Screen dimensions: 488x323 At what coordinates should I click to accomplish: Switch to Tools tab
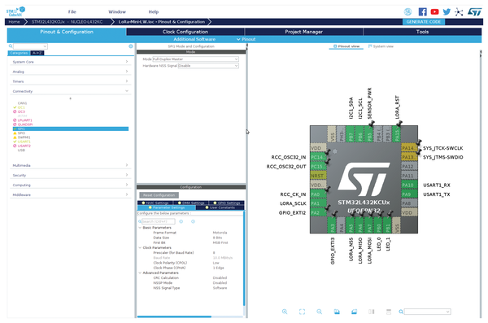pyautogui.click(x=422, y=32)
